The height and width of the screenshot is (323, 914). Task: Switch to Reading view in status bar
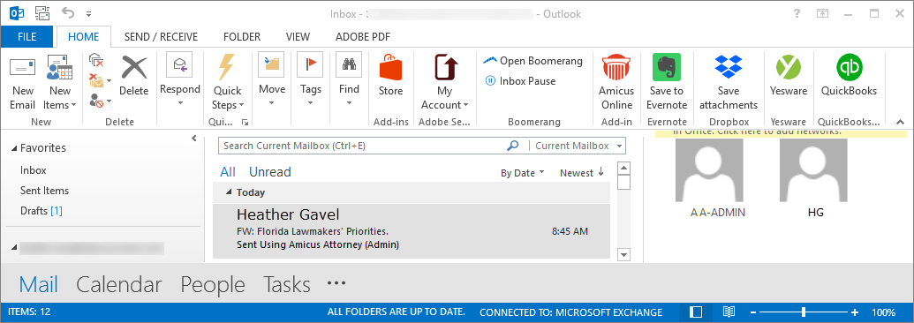tap(729, 312)
